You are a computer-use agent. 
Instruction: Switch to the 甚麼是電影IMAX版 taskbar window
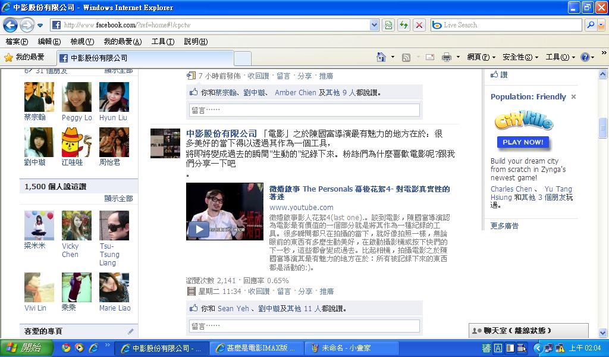[x=256, y=348]
